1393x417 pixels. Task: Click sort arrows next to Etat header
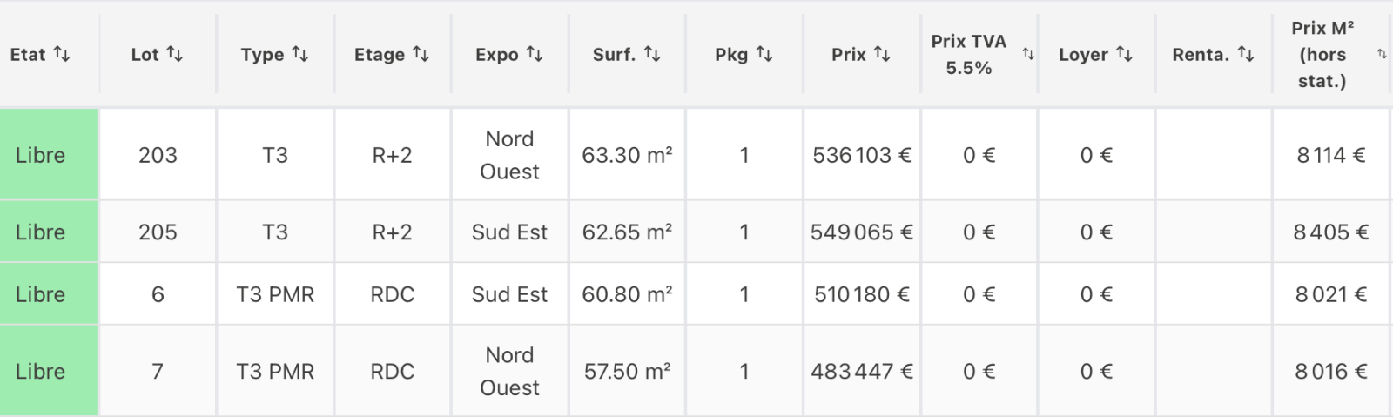click(61, 54)
